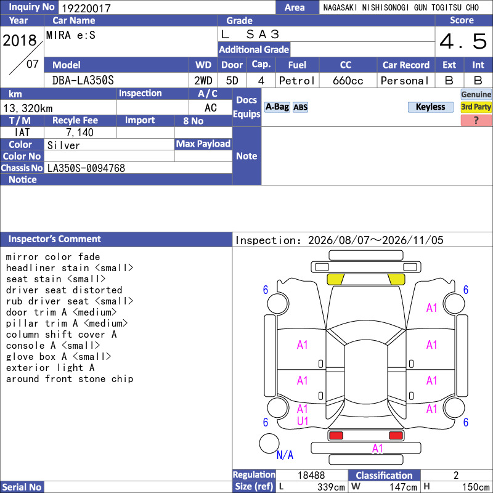Viewport: 493px width, 493px height.
Task: Click the A-Bag equipment badge
Action: click(x=277, y=107)
